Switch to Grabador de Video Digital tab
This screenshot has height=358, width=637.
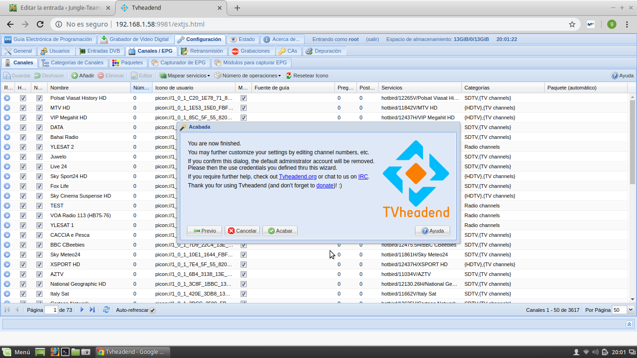135,39
